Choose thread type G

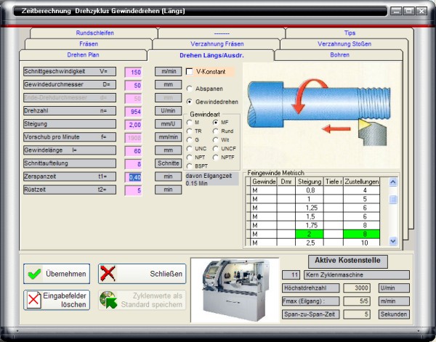click(190, 139)
